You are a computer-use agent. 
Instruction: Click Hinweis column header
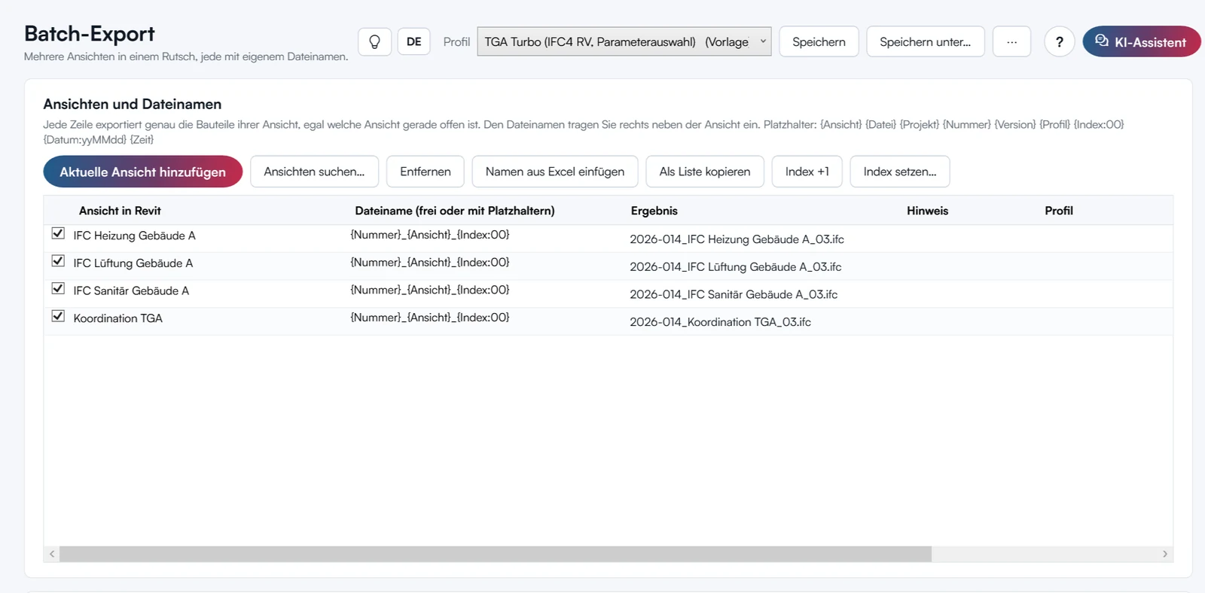tap(927, 211)
